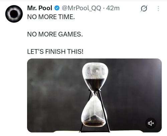Open the three-dot more options menu

158,8
